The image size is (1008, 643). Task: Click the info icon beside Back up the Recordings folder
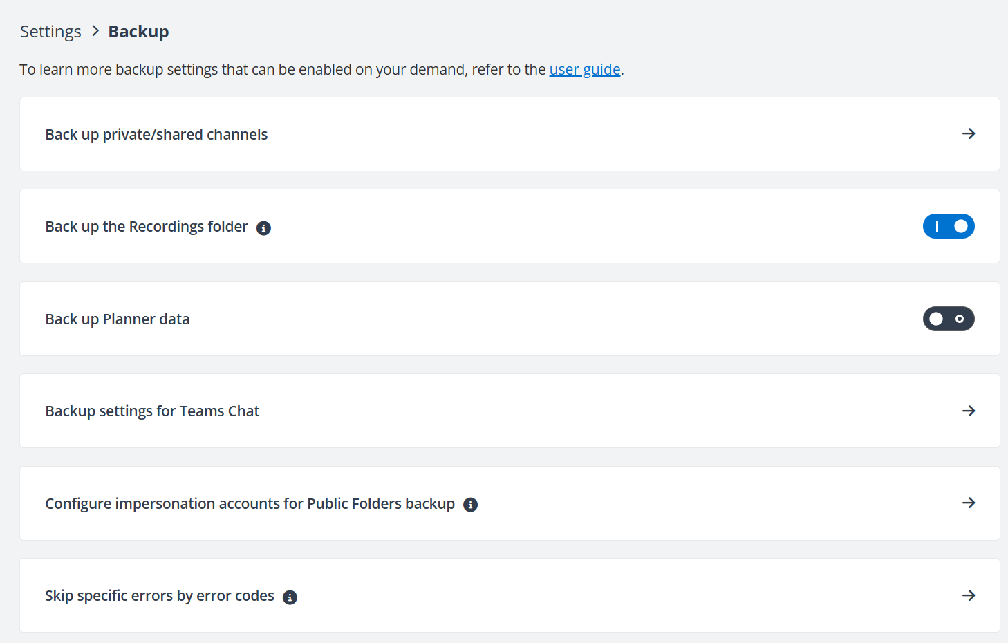click(263, 227)
